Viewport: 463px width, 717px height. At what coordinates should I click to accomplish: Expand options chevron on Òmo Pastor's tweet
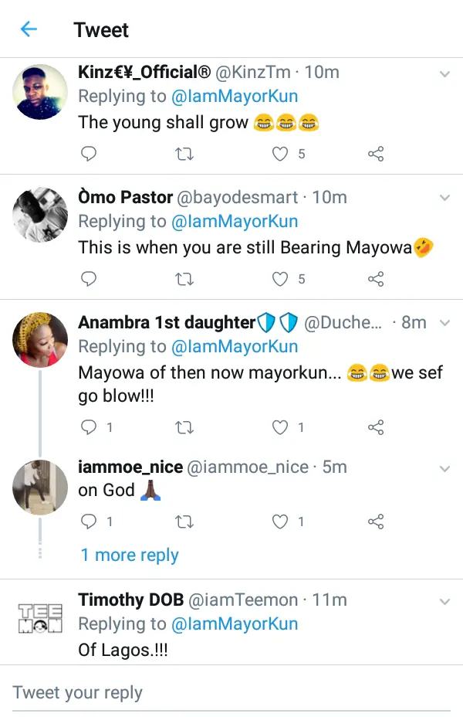pyautogui.click(x=444, y=198)
